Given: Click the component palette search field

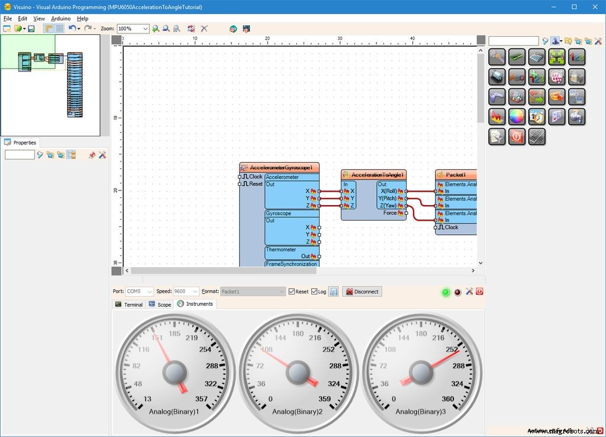Looking at the screenshot, I should 512,41.
